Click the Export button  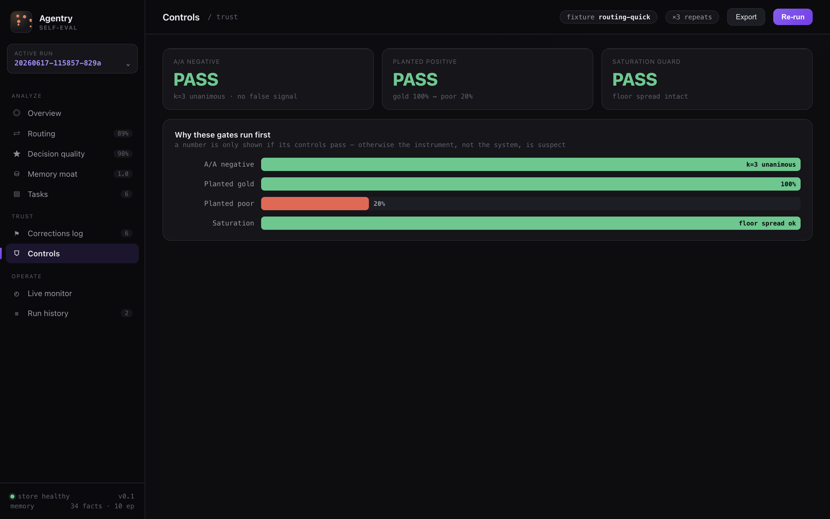[746, 17]
